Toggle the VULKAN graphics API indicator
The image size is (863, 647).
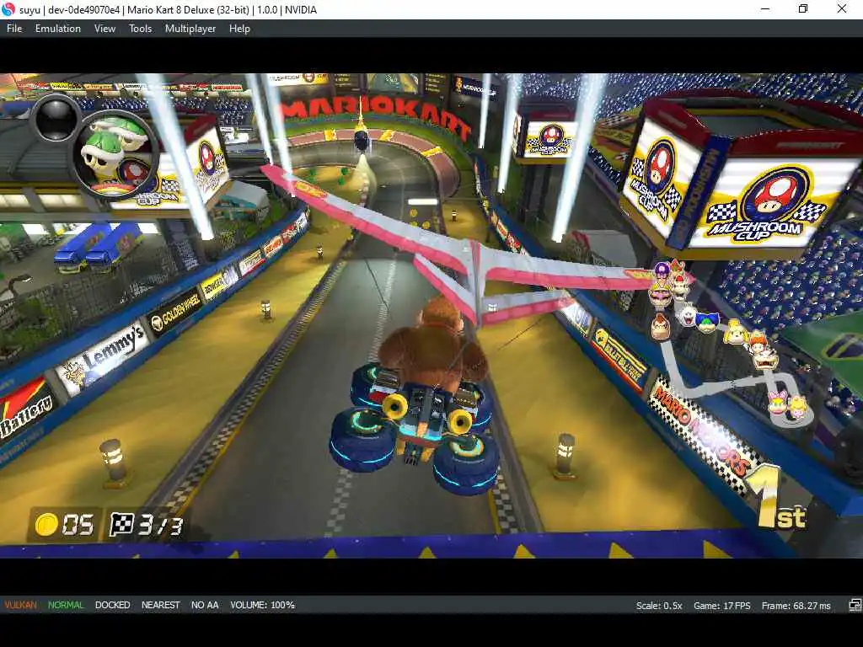tap(20, 605)
